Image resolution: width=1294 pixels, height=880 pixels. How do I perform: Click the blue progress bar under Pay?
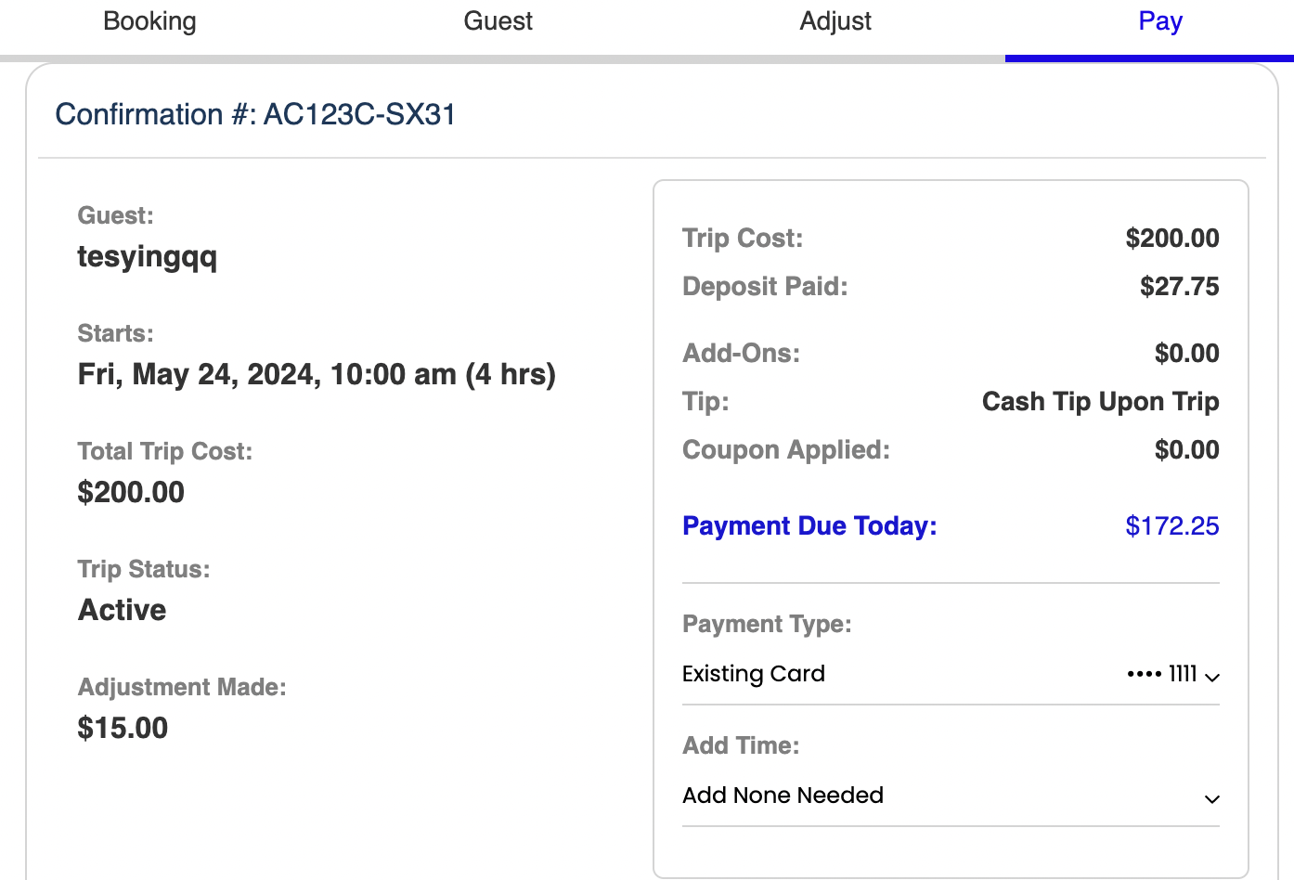[x=1148, y=58]
